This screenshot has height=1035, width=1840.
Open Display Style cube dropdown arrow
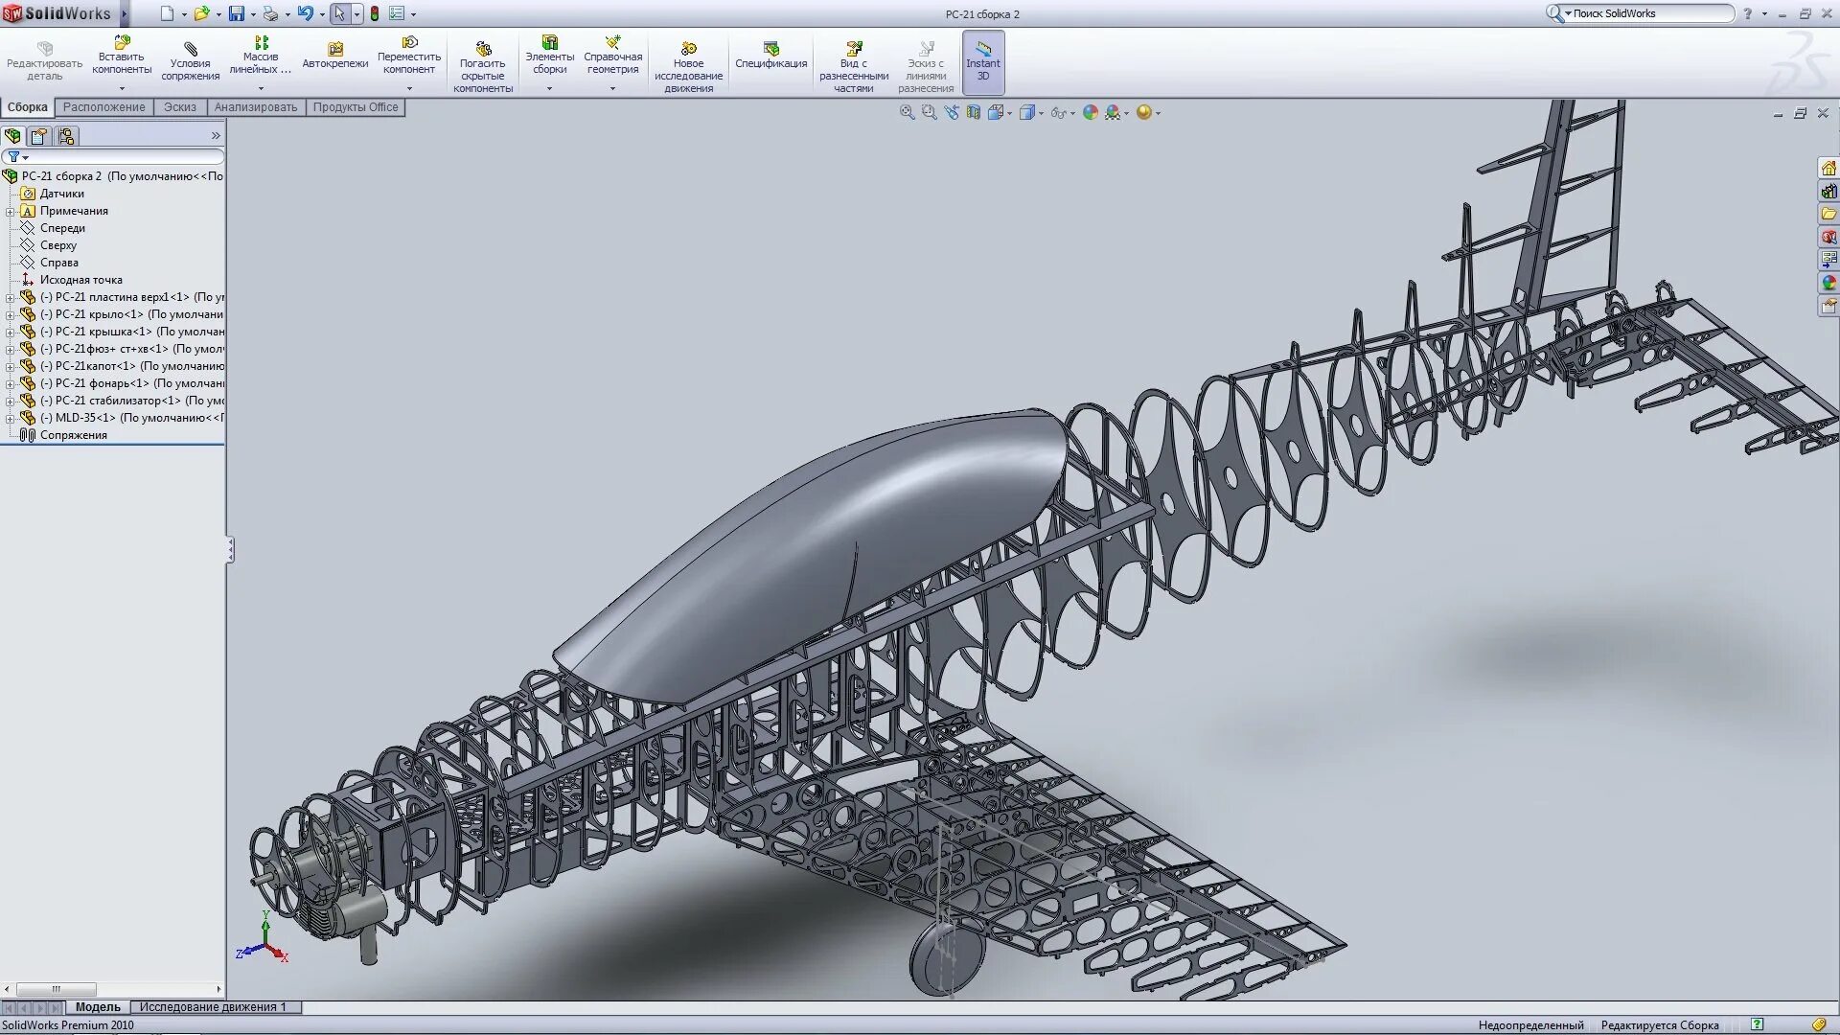coord(1041,113)
